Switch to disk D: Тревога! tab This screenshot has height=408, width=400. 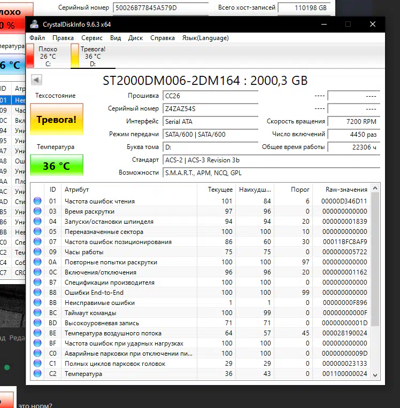point(93,56)
